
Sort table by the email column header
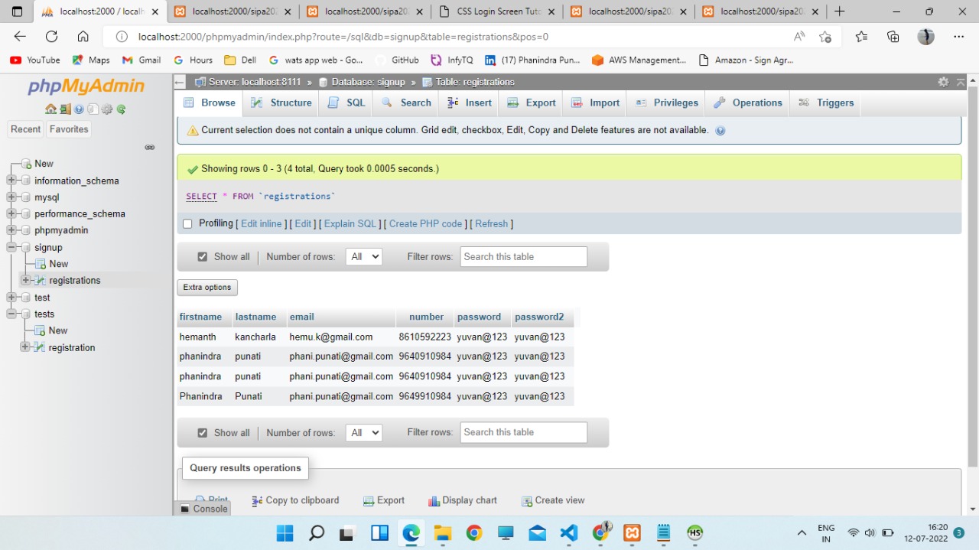301,317
